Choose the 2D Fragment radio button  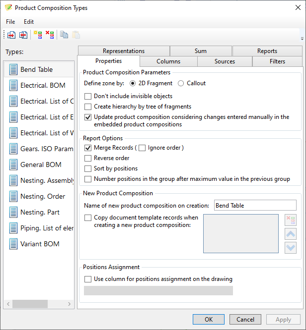point(133,84)
